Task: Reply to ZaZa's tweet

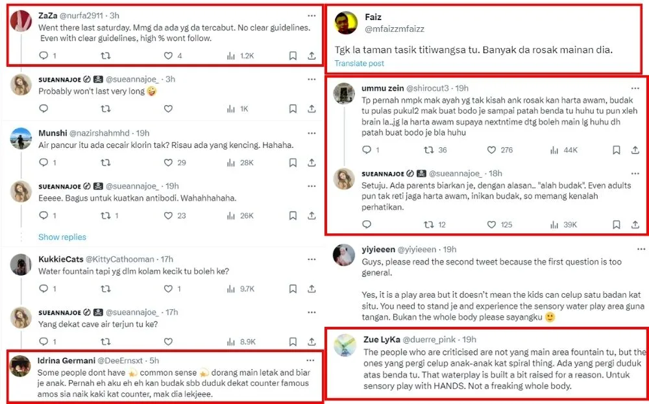Action: (42, 56)
